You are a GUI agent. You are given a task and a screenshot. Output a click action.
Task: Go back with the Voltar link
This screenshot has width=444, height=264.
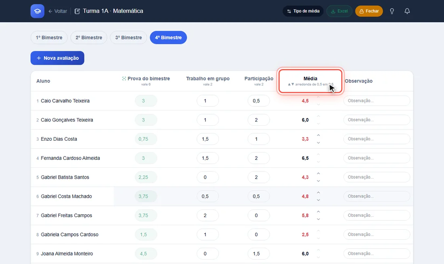(58, 11)
